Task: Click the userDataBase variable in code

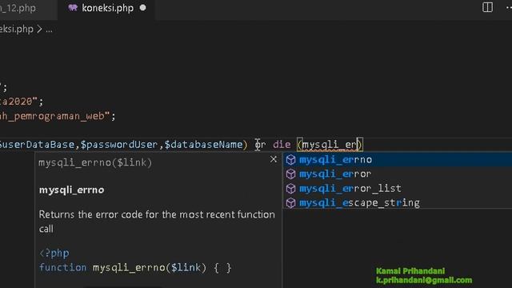Action: [x=37, y=145]
